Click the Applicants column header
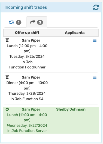Viewport: 103px width, 144px height. click(x=75, y=33)
